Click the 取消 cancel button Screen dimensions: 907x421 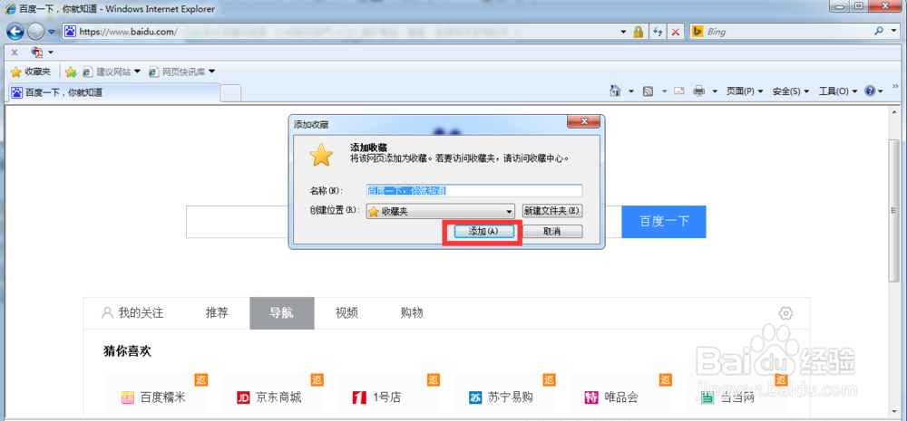pyautogui.click(x=551, y=231)
